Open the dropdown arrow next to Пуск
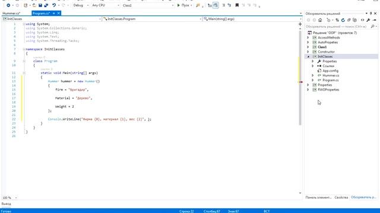The width and height of the screenshot is (380, 213). click(191, 5)
